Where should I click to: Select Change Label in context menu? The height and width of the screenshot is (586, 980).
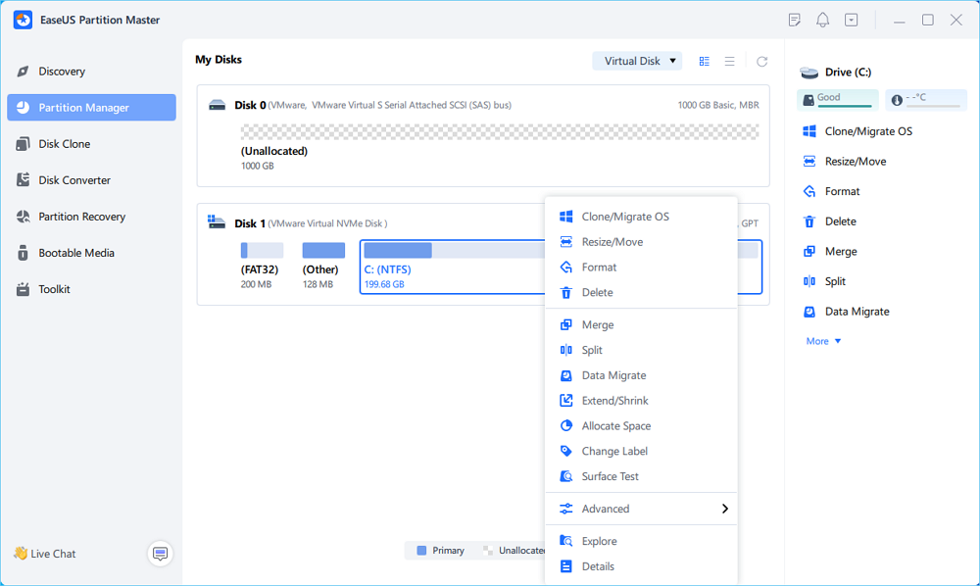pyautogui.click(x=613, y=451)
